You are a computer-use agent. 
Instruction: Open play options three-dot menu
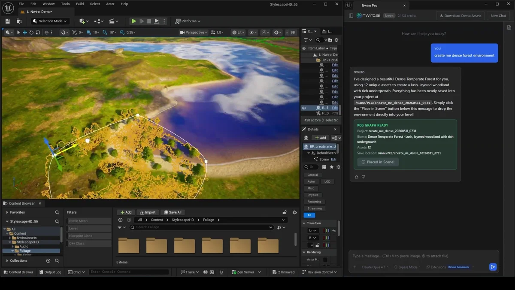coord(164,21)
